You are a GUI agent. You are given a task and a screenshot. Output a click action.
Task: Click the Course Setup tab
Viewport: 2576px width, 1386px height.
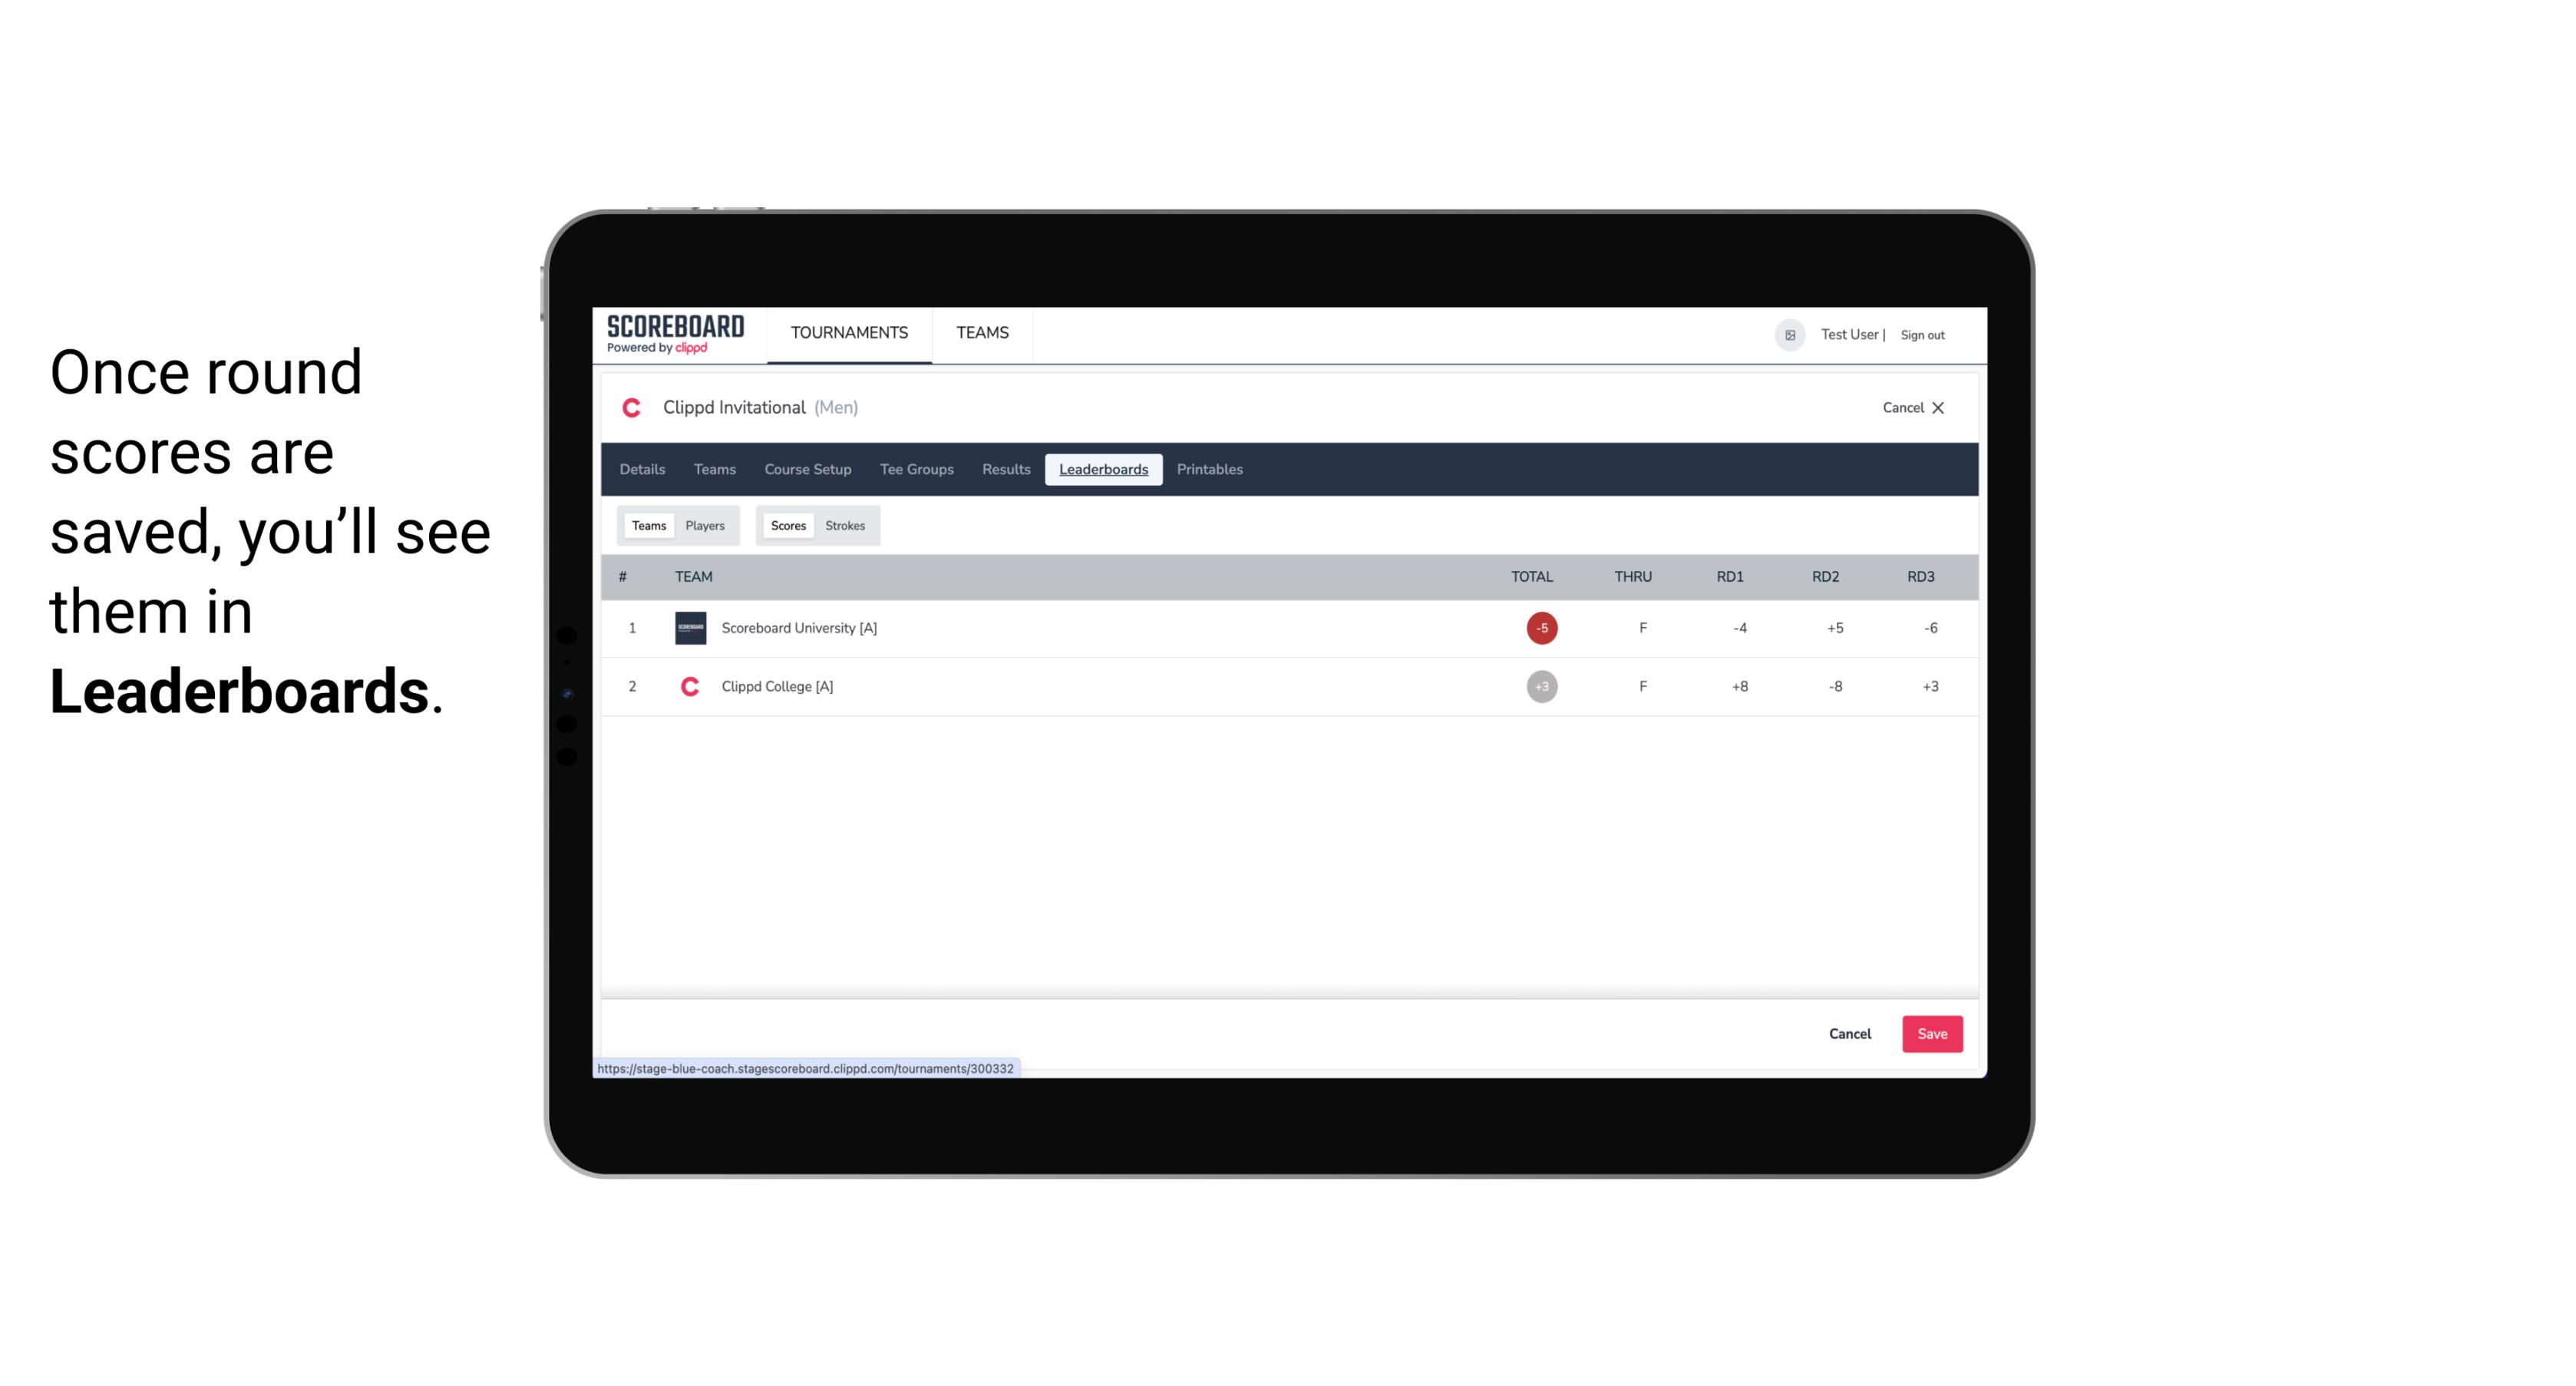coord(806,470)
